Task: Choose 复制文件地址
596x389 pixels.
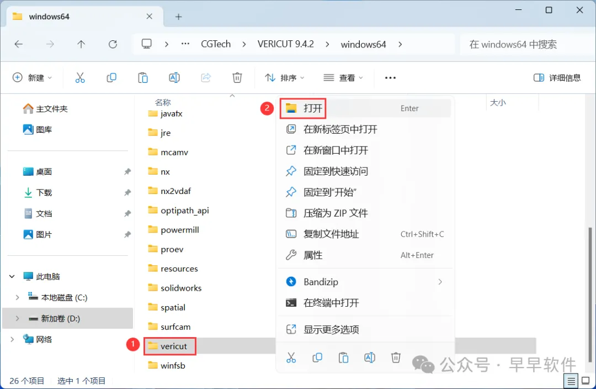Action: (x=365, y=234)
